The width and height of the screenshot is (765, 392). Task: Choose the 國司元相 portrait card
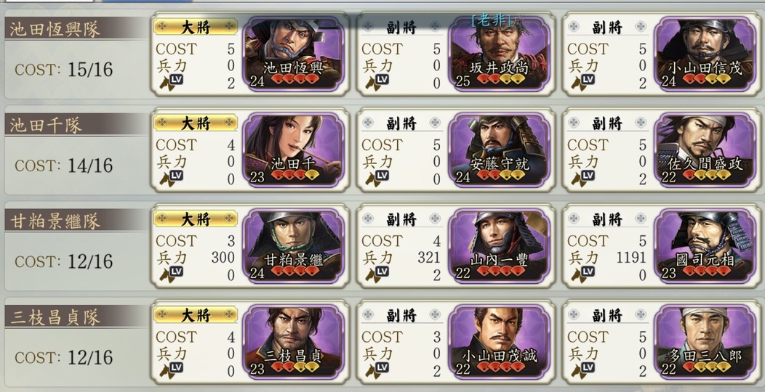[x=705, y=245]
